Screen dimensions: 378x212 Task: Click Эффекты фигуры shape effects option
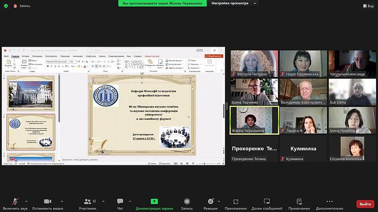point(174,68)
